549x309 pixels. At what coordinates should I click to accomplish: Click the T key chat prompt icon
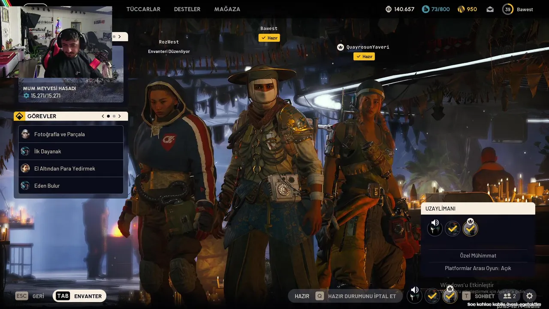pyautogui.click(x=467, y=296)
